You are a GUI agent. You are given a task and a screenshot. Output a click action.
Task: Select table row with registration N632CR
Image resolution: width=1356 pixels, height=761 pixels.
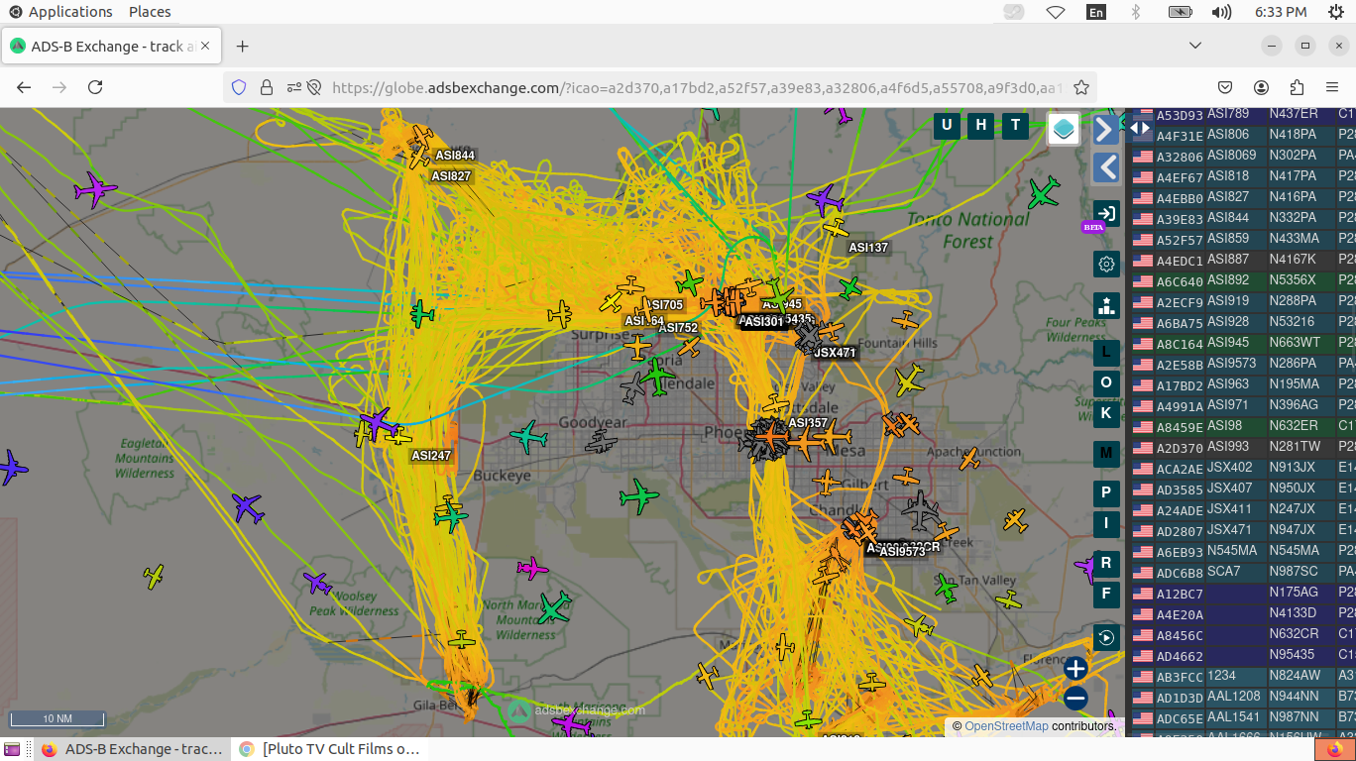click(x=1243, y=634)
